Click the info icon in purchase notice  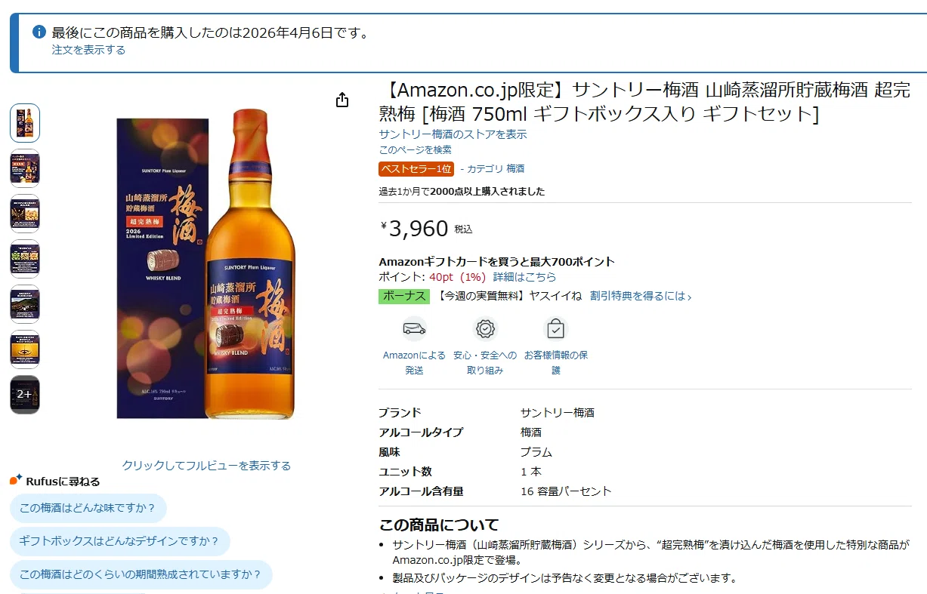click(x=39, y=32)
